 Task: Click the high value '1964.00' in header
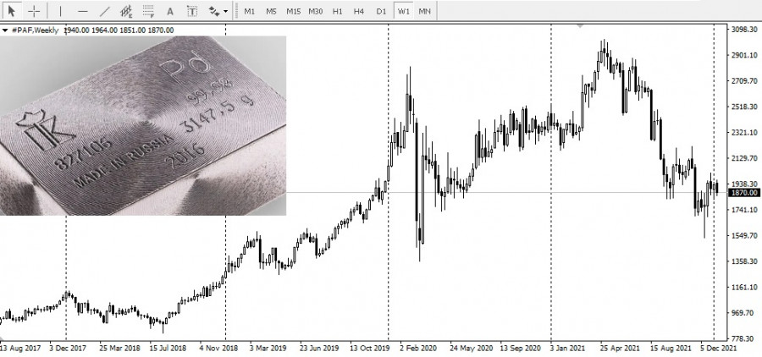tap(105, 30)
